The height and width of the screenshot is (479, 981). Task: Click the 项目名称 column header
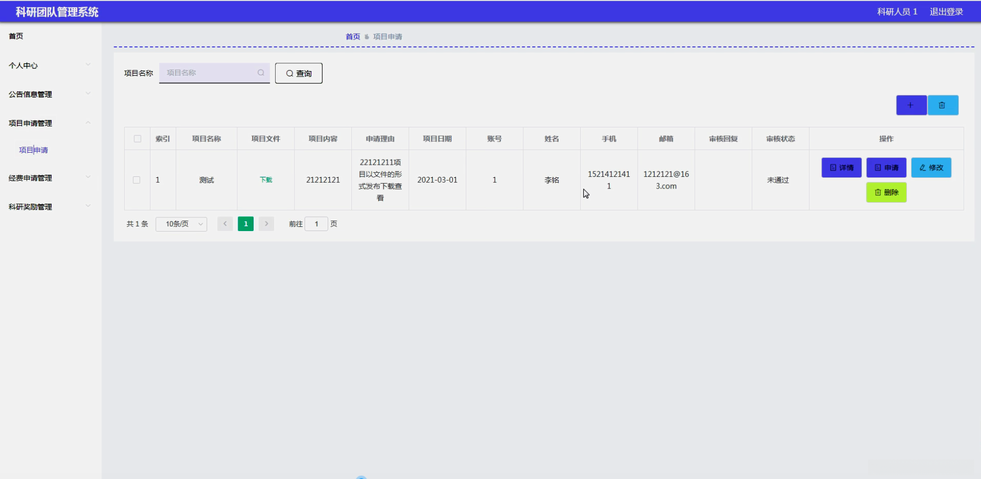[x=206, y=139]
